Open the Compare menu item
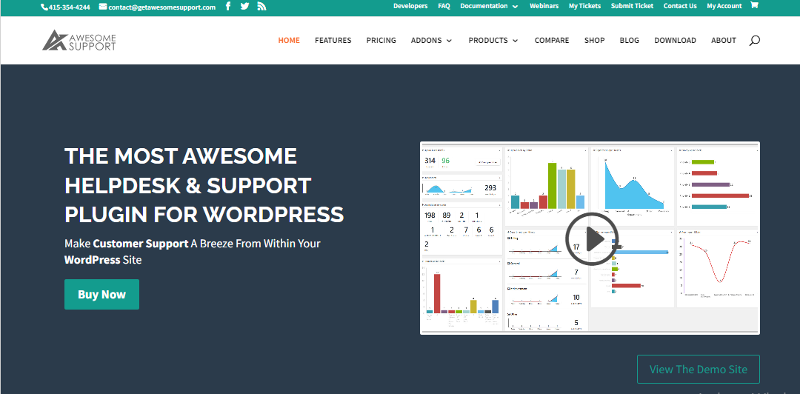Screen dimensions: 800x394 click(x=552, y=41)
